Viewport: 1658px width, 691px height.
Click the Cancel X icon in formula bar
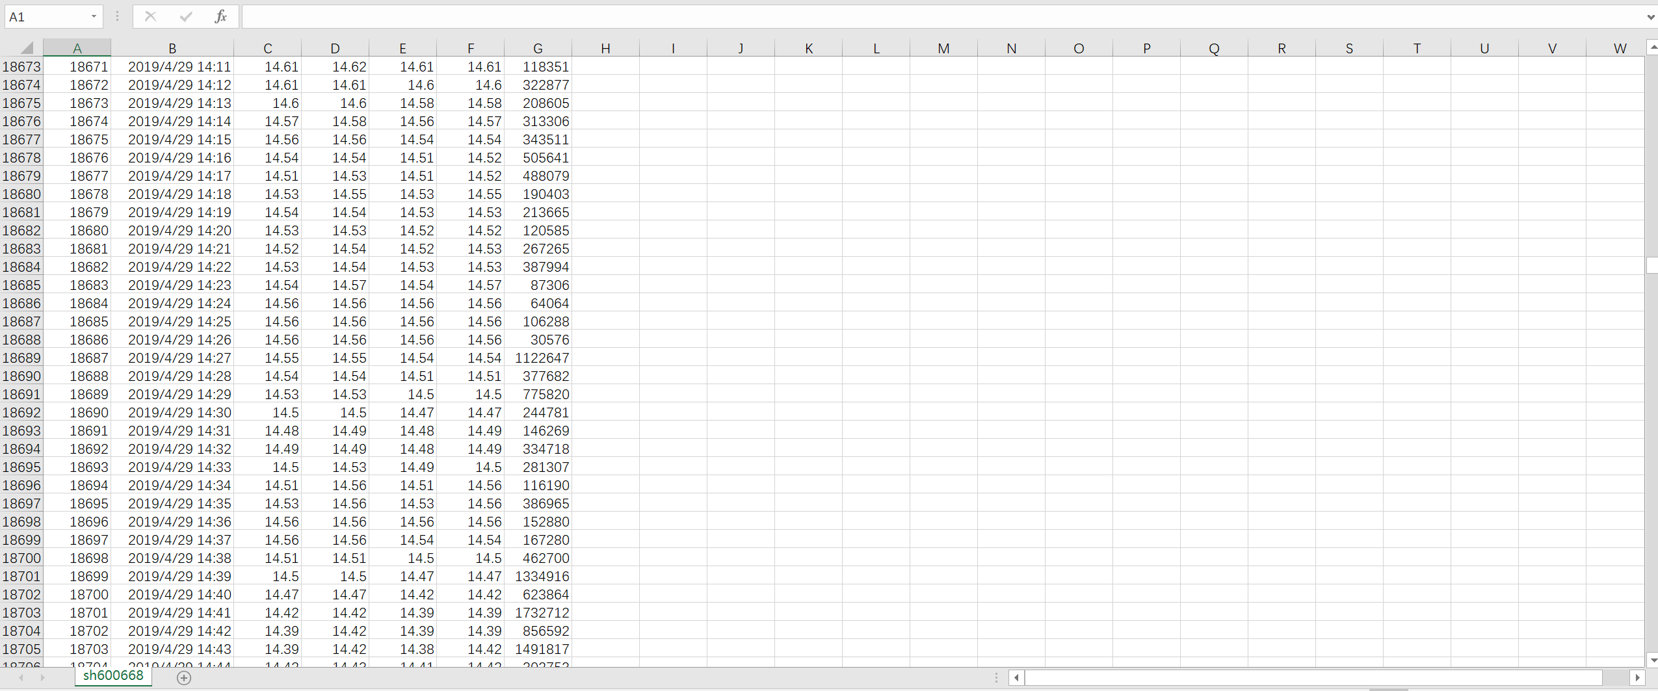150,16
